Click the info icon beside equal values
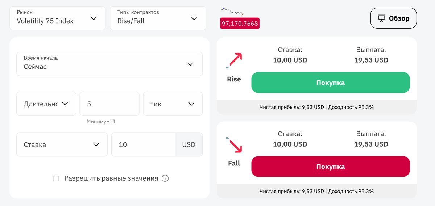Screen dimensions: 435x206 pyautogui.click(x=165, y=178)
